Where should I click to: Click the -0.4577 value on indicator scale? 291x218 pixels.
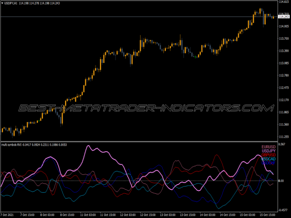[x=283, y=209]
